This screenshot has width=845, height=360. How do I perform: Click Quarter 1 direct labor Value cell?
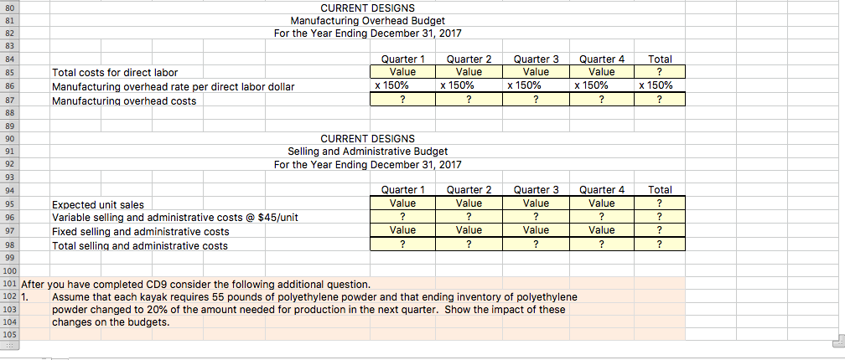pyautogui.click(x=402, y=72)
